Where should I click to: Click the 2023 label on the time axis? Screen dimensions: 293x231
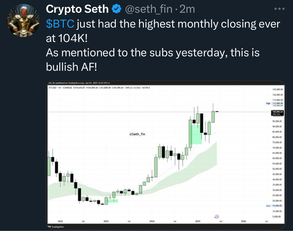(106, 221)
